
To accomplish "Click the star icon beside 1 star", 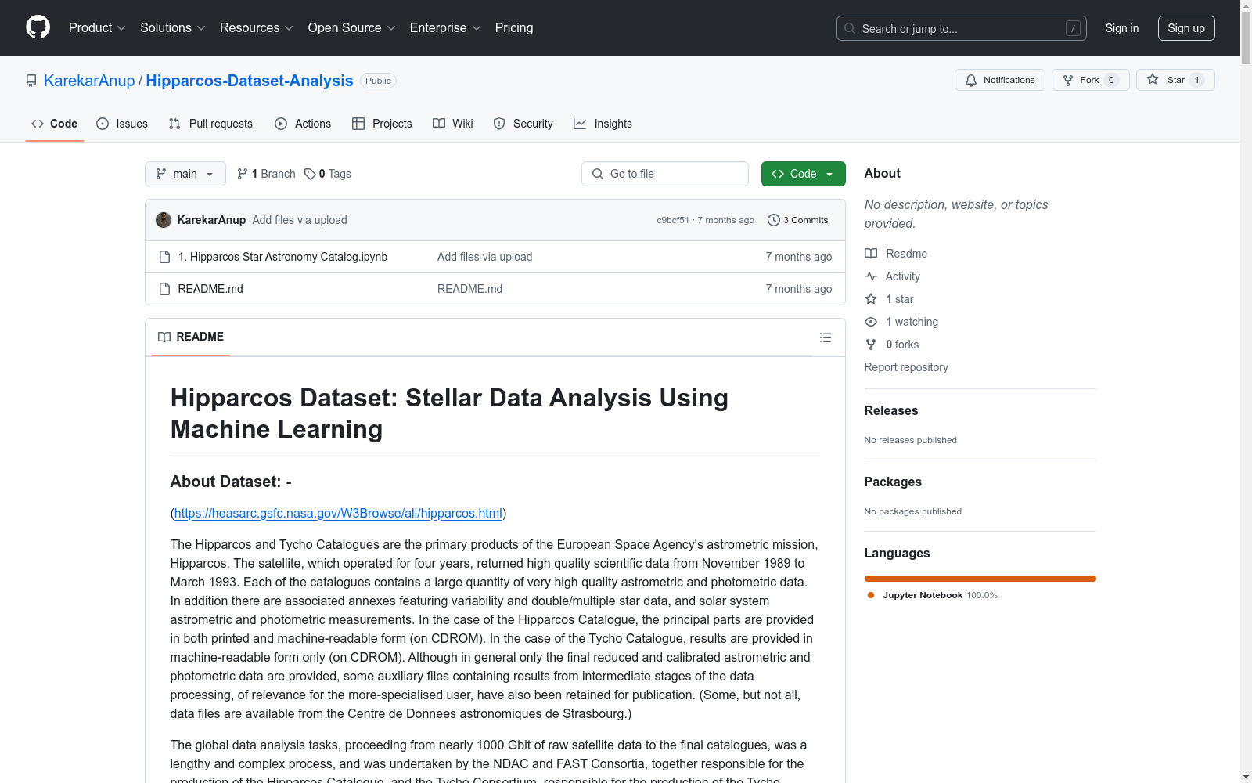I will click(x=871, y=299).
